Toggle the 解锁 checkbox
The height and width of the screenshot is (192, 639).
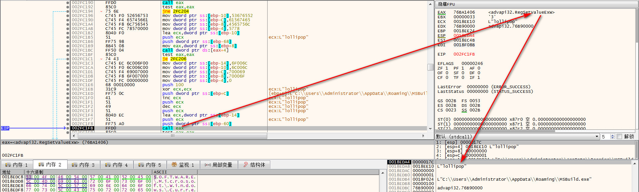pyautogui.click(x=619, y=137)
